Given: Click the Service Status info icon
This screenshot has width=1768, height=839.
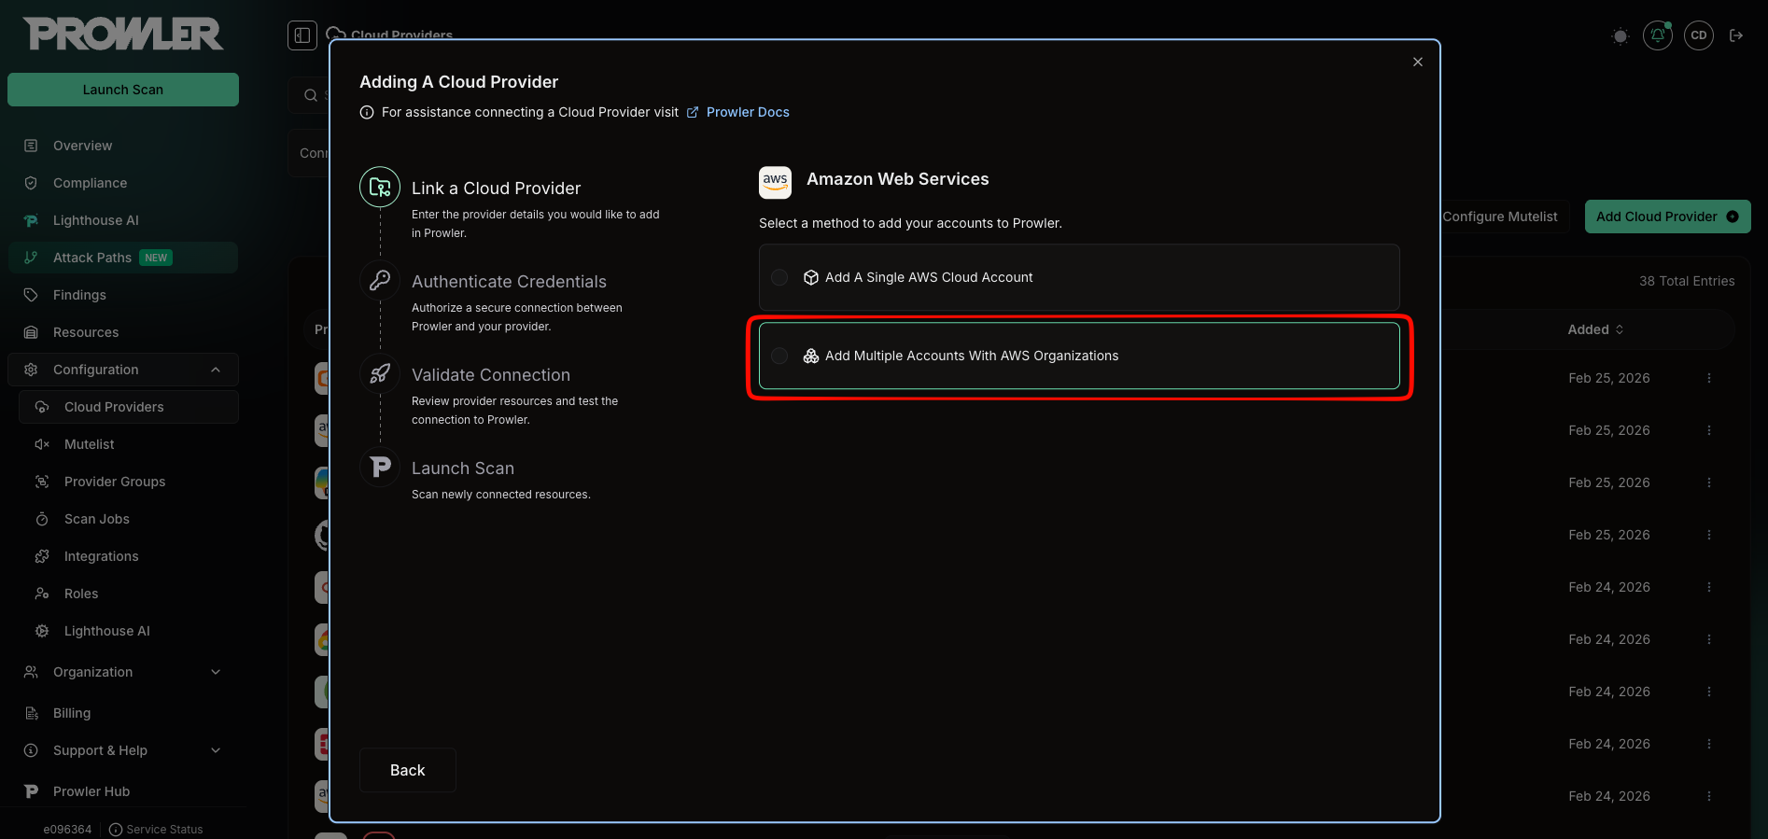Looking at the screenshot, I should tap(116, 829).
